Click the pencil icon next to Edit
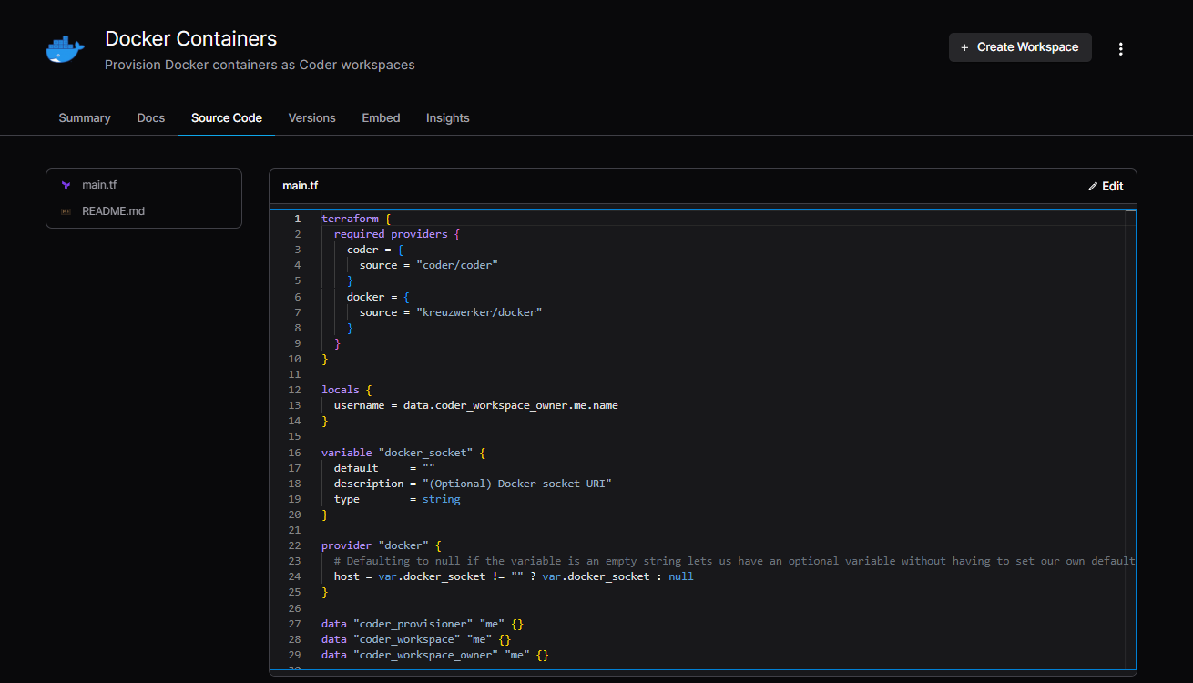1193x683 pixels. coord(1093,186)
